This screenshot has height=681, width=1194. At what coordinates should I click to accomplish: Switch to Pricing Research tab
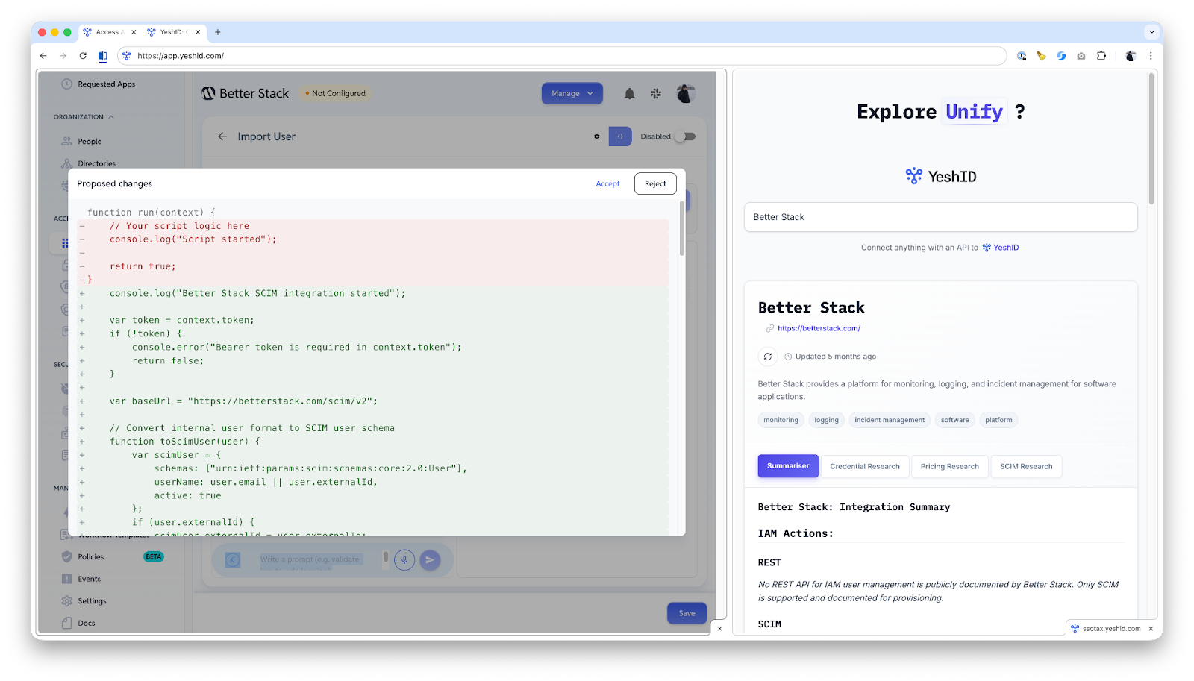[x=949, y=466]
